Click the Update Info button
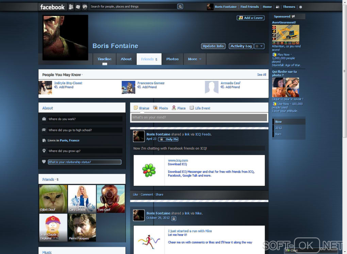The image size is (347, 254). click(213, 46)
